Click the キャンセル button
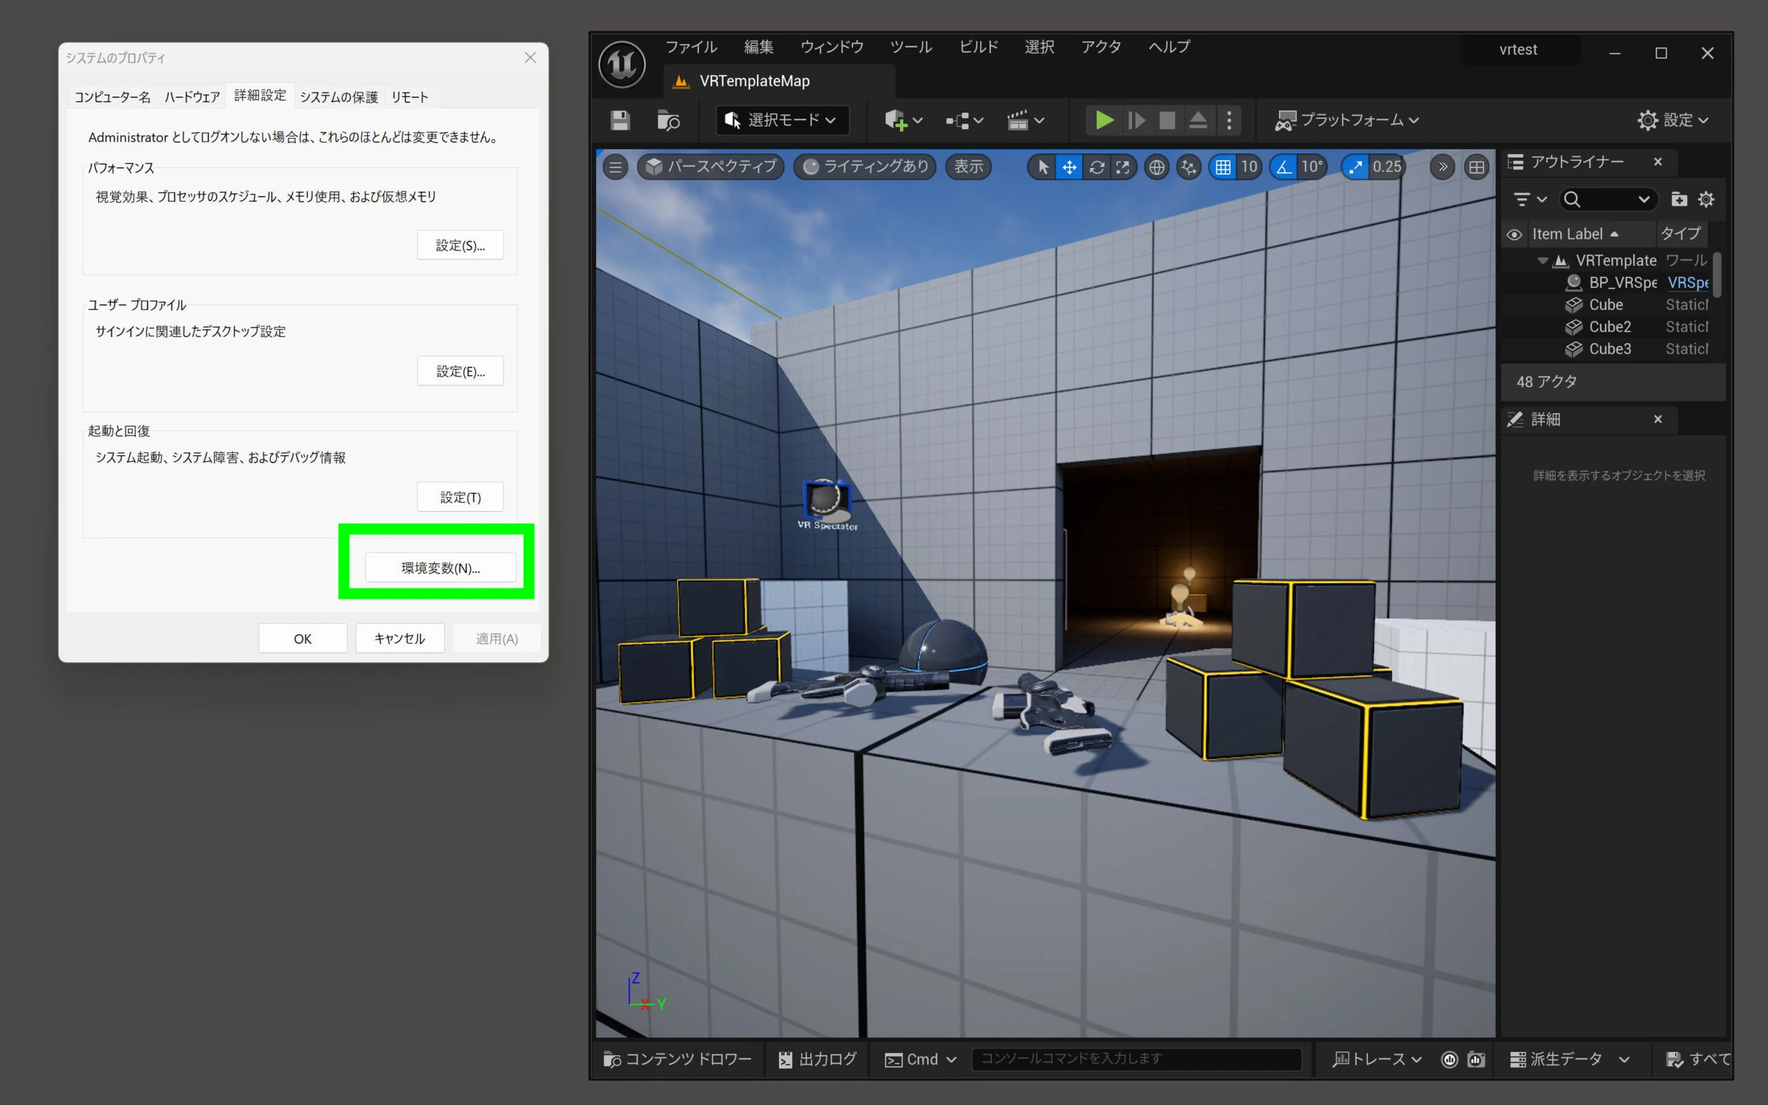This screenshot has width=1768, height=1105. click(x=400, y=638)
